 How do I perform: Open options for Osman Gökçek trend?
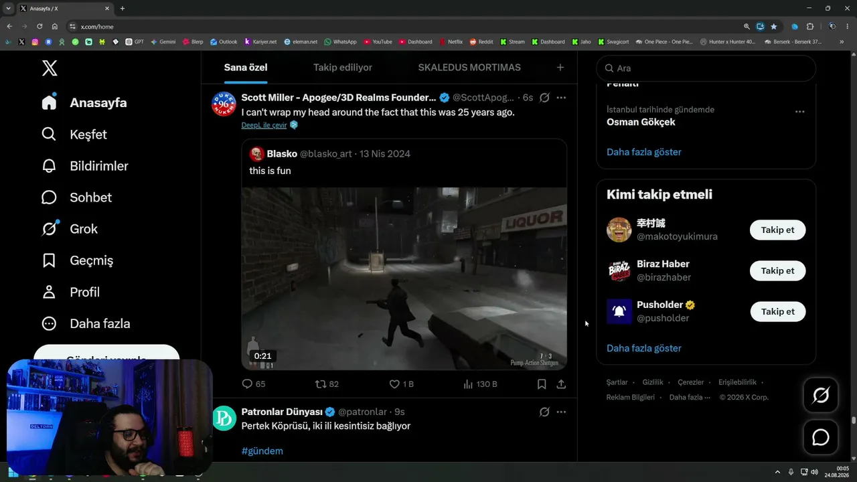tap(799, 111)
